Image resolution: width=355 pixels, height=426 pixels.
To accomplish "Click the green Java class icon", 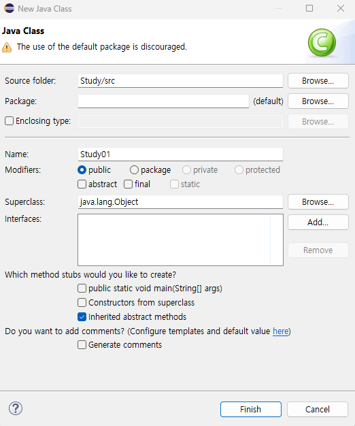I will coord(322,43).
